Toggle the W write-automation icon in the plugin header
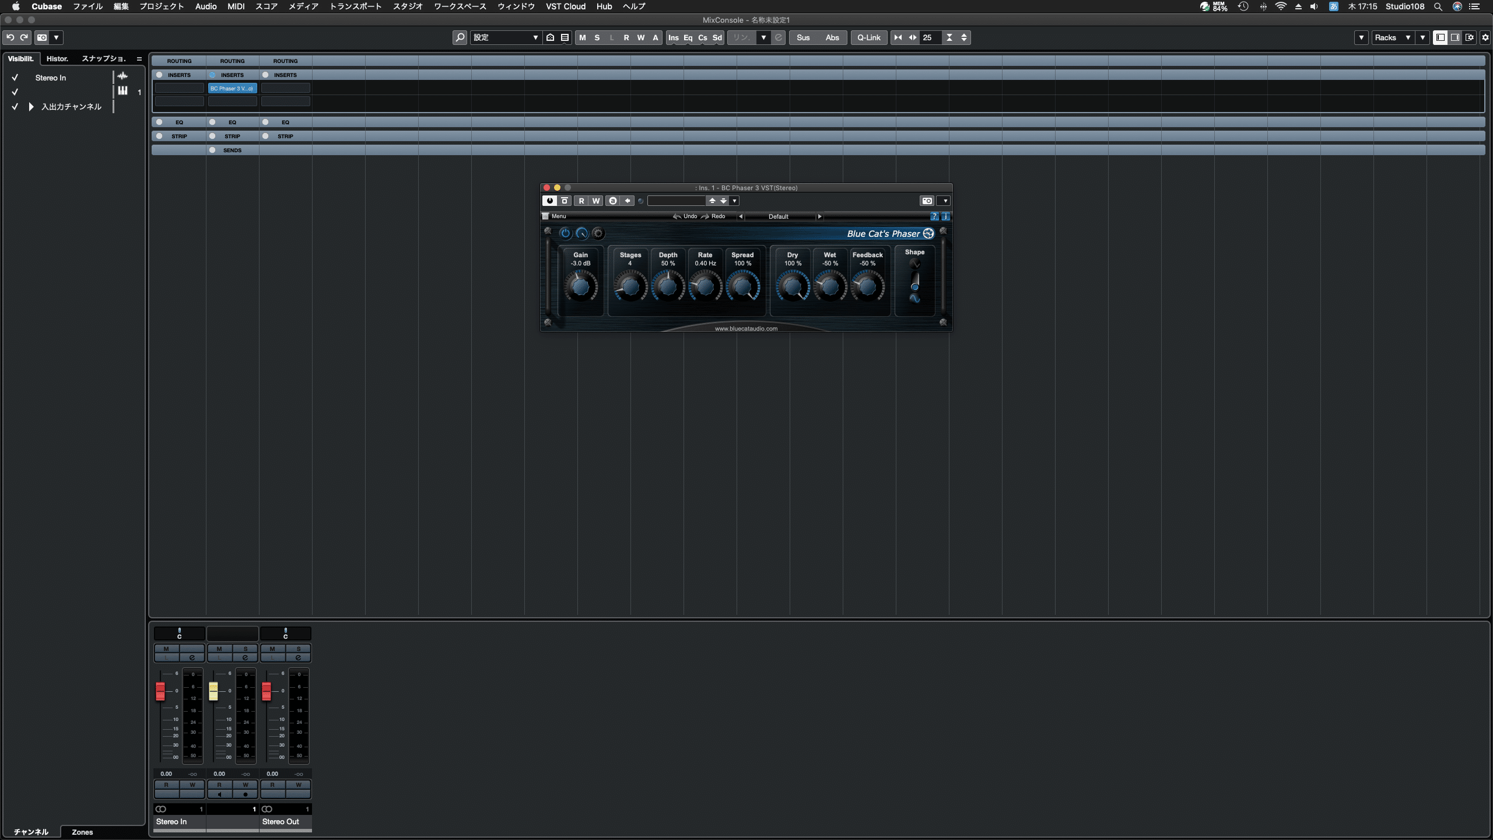Screen dimensions: 1493x840 point(595,200)
